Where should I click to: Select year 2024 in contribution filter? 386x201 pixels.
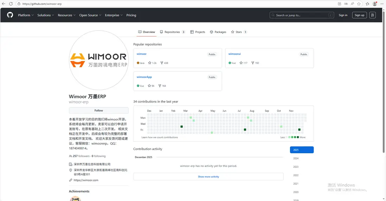[x=296, y=159]
